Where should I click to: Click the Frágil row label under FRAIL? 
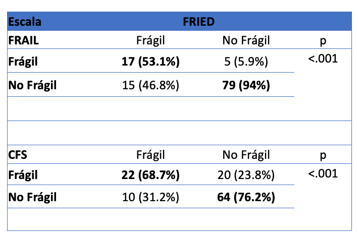[23, 62]
